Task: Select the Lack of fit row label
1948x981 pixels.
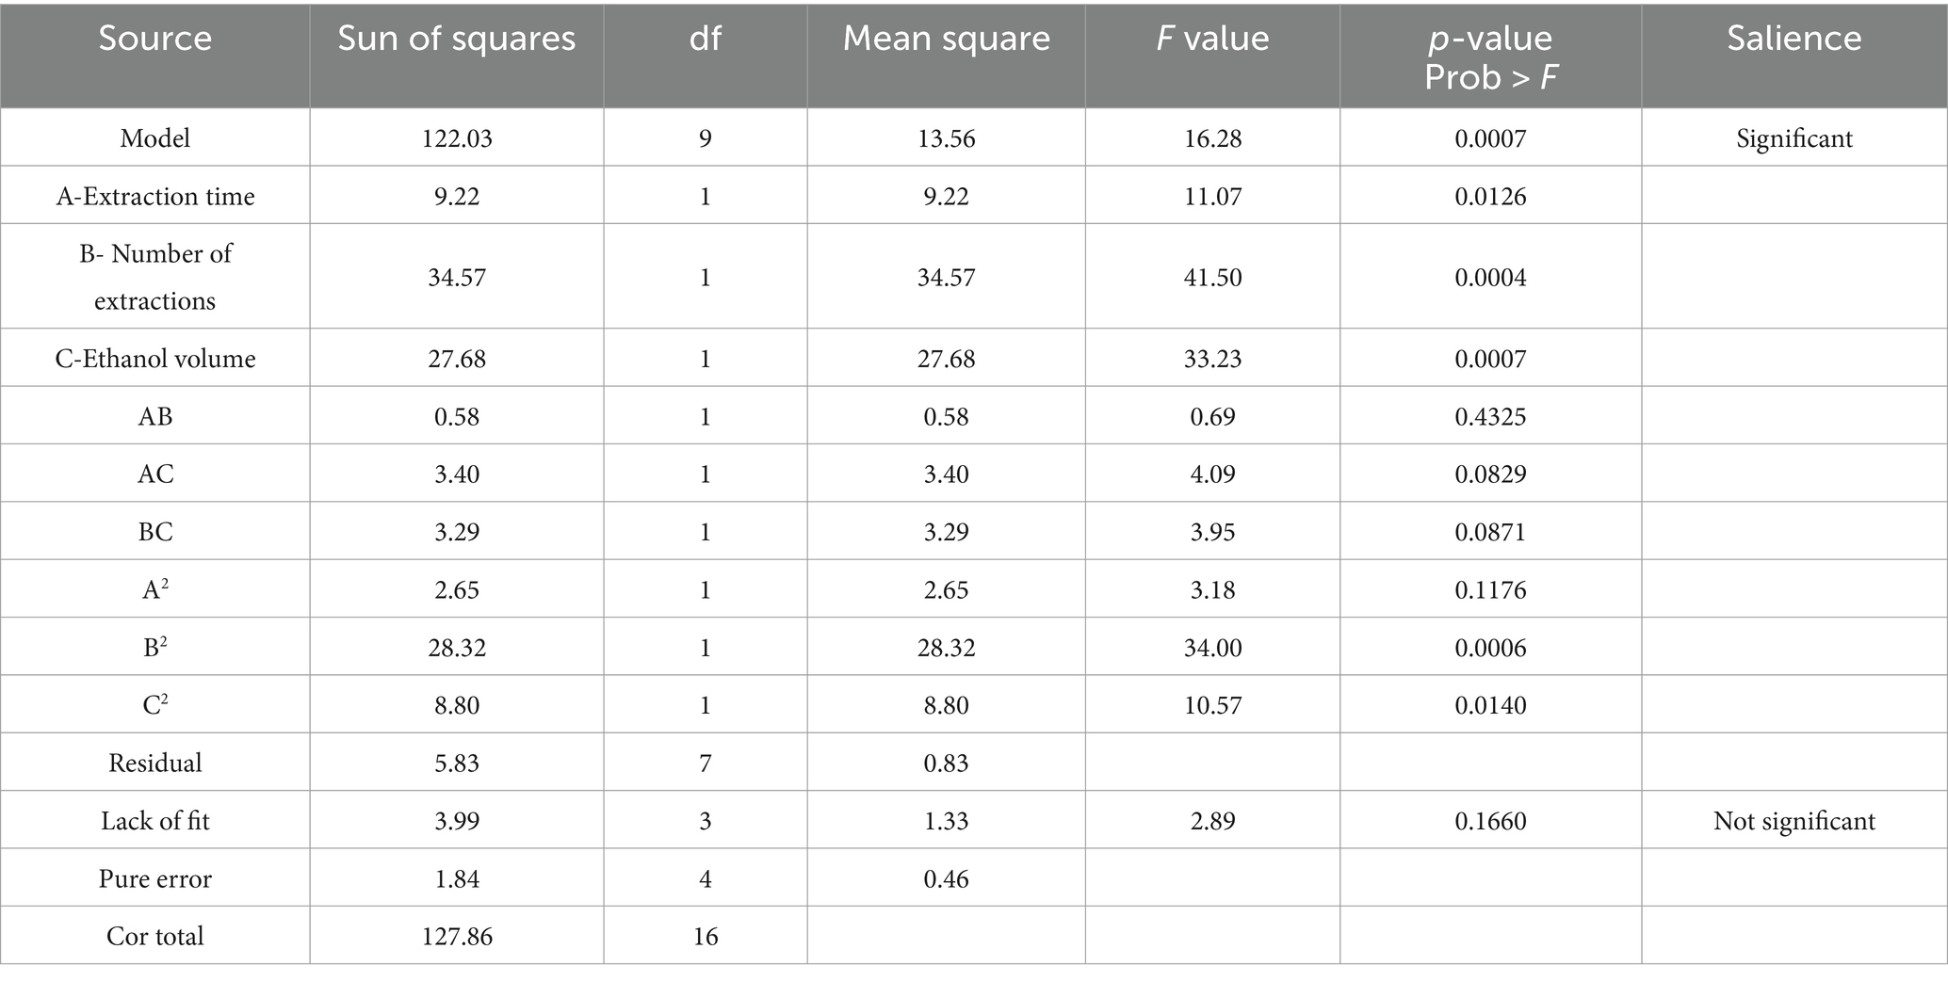Action: point(155,821)
